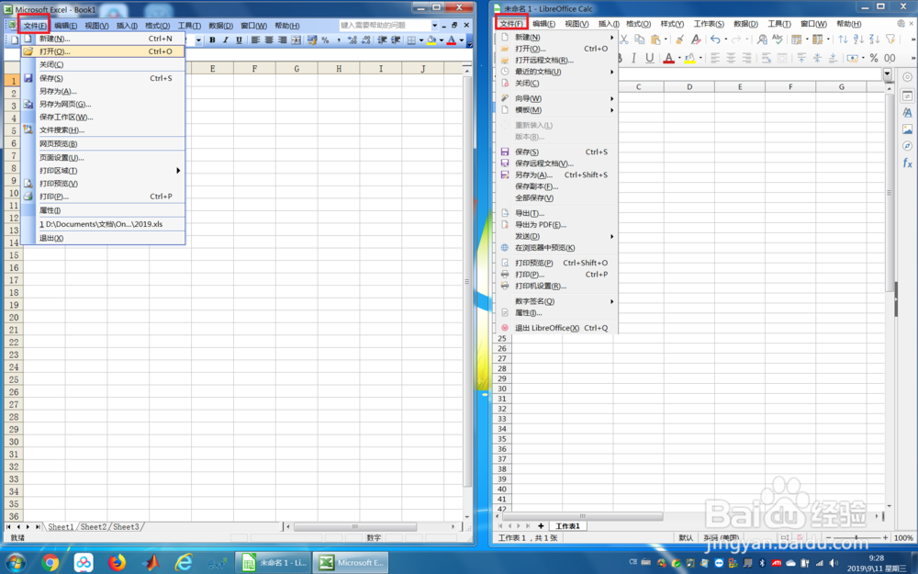The image size is (918, 574).
Task: Open Excel borders dropdown arrow
Action: tap(421, 39)
